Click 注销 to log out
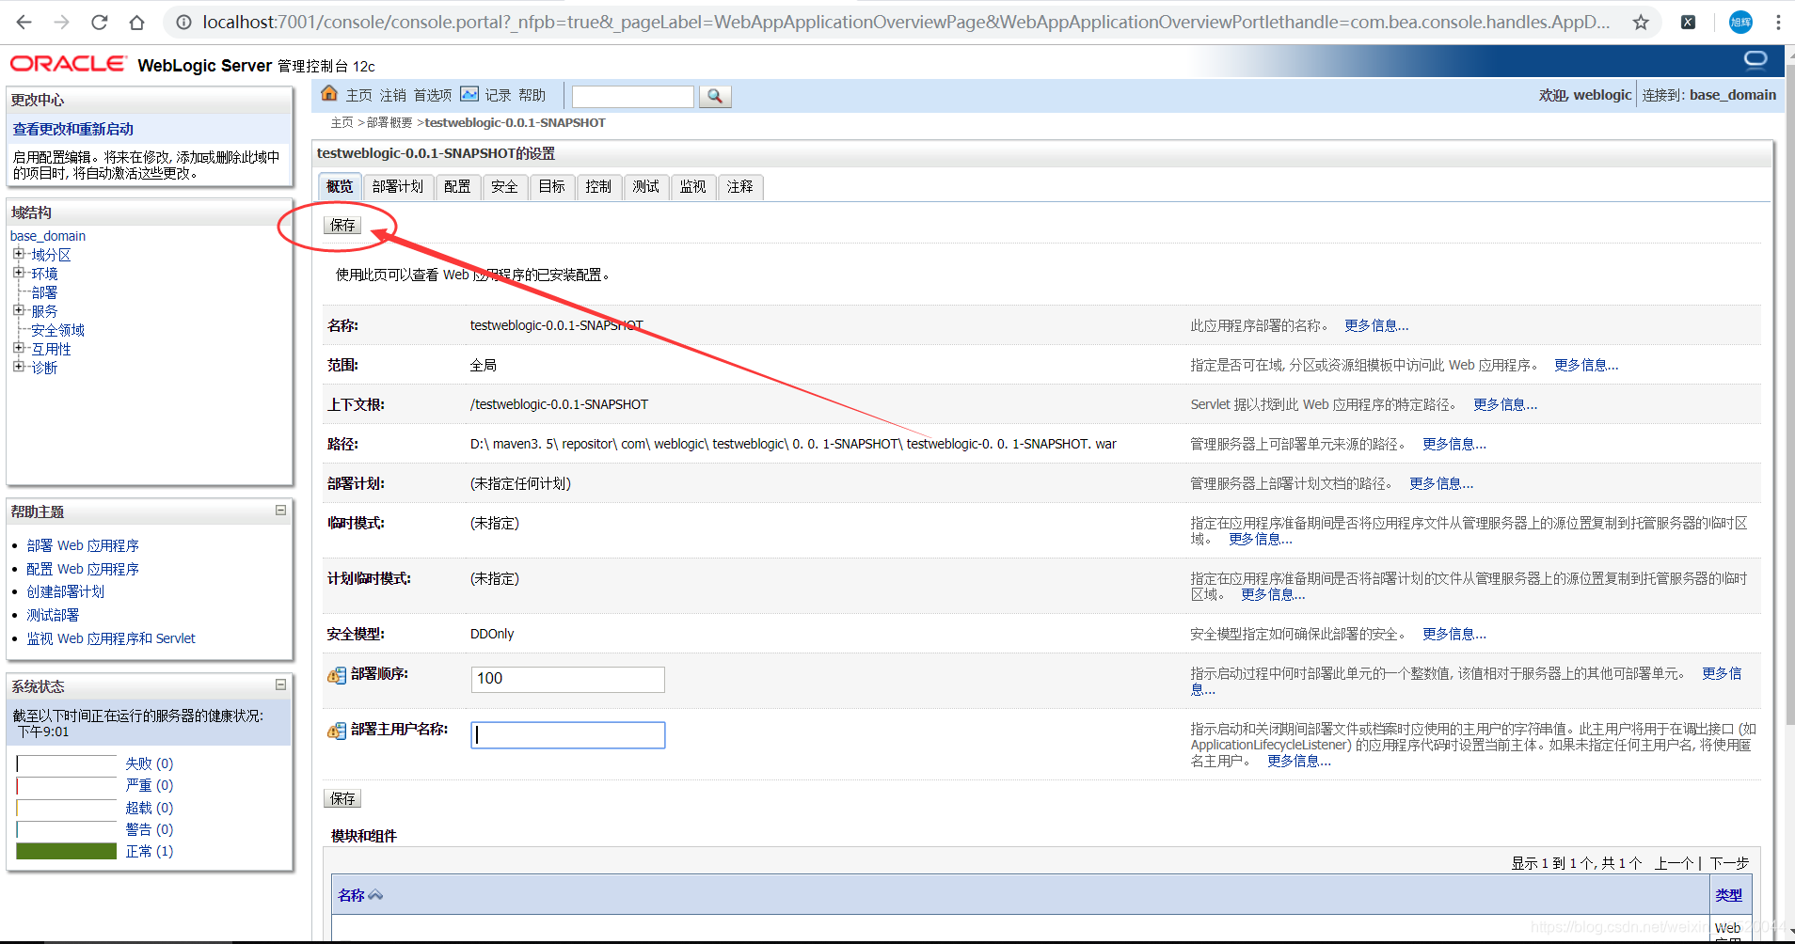 [393, 95]
